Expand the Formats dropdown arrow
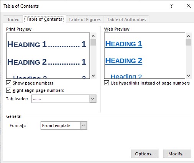 (84, 126)
